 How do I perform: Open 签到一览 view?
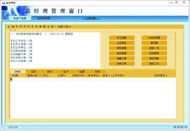click(154, 48)
